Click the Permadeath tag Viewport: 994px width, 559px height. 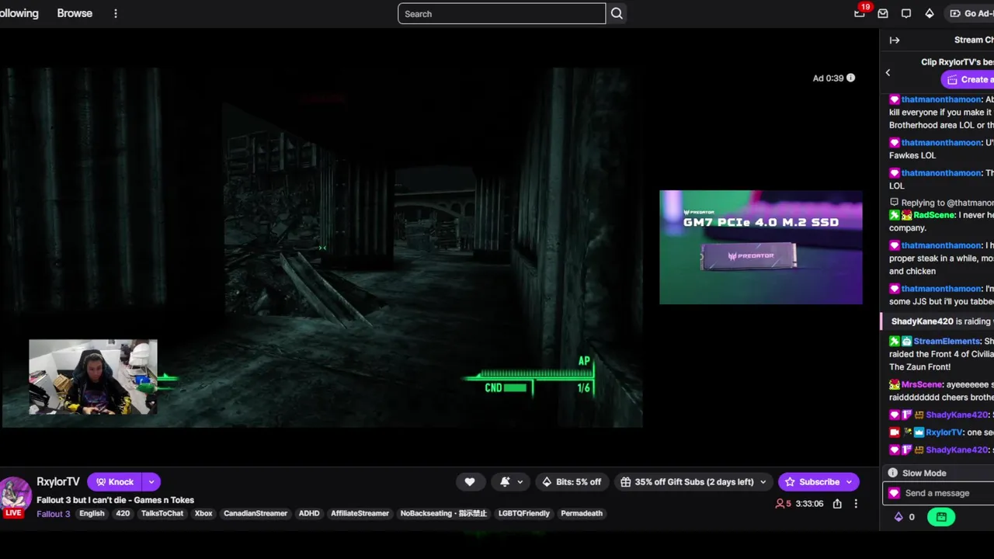582,513
